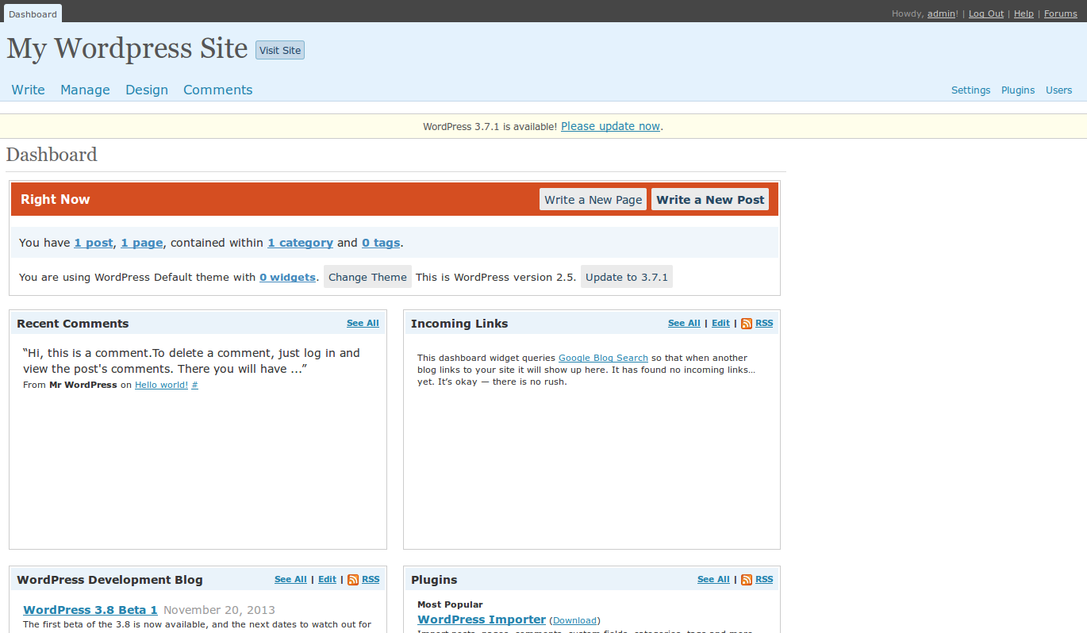This screenshot has width=1087, height=633.
Task: Click RSS text link in WordPress Development Blog
Action: point(371,579)
